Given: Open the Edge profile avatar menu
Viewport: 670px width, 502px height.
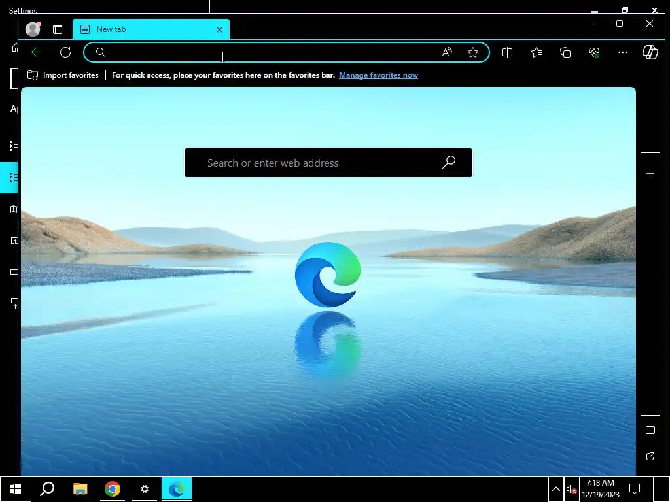Looking at the screenshot, I should pos(33,29).
